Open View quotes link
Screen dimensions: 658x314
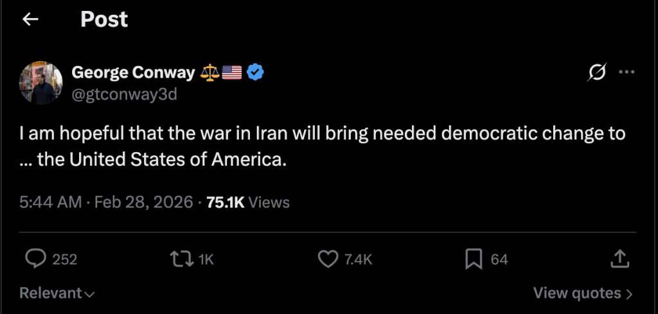click(x=583, y=293)
